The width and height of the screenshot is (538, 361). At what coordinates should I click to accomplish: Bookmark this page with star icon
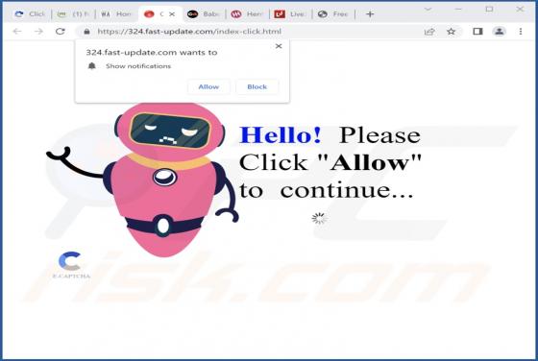[x=451, y=32]
